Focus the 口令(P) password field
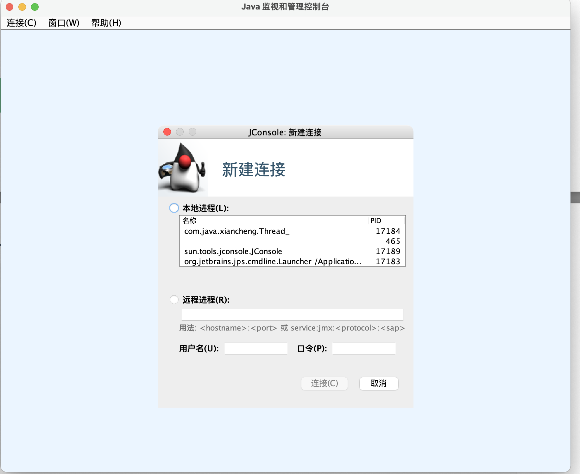The image size is (580, 474). 364,348
